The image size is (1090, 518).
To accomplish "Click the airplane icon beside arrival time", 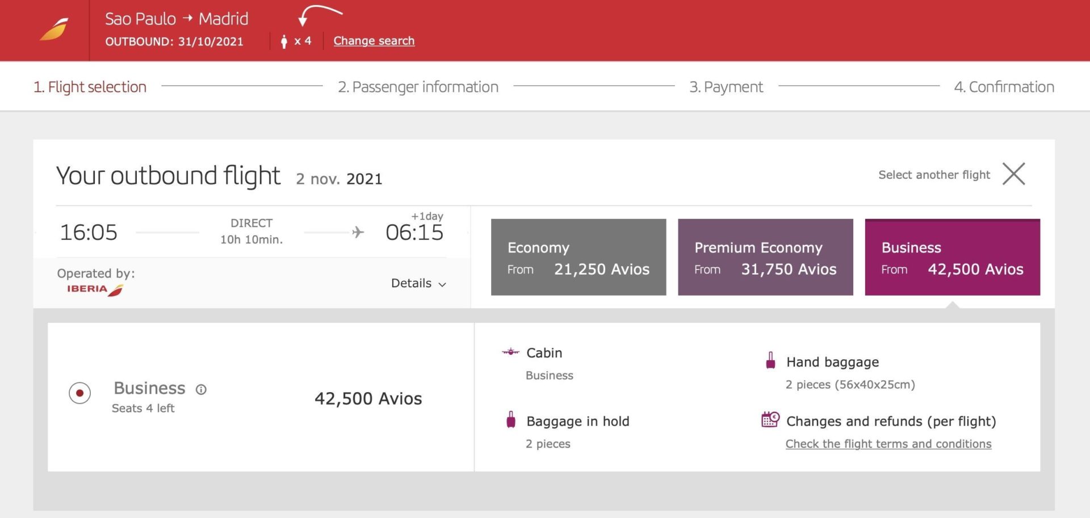I will 358,232.
